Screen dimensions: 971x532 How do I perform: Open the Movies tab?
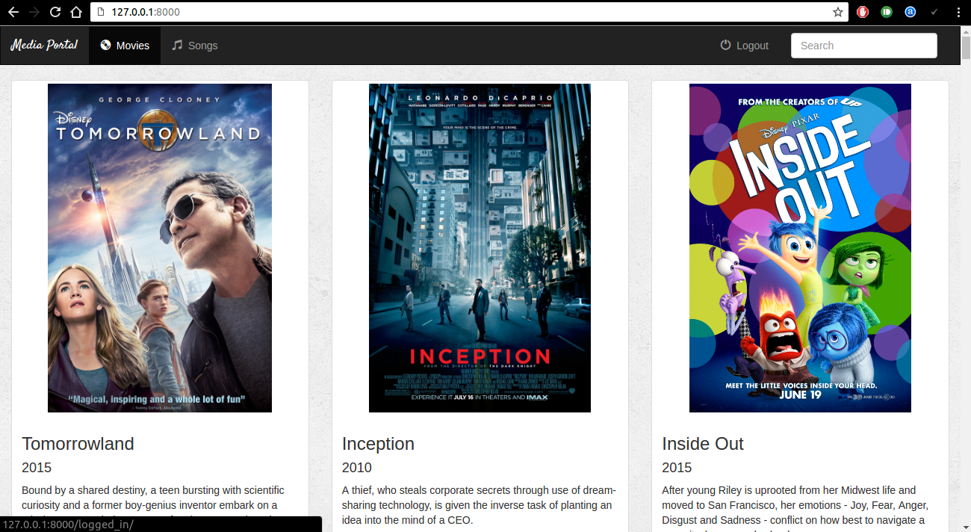[x=125, y=46]
